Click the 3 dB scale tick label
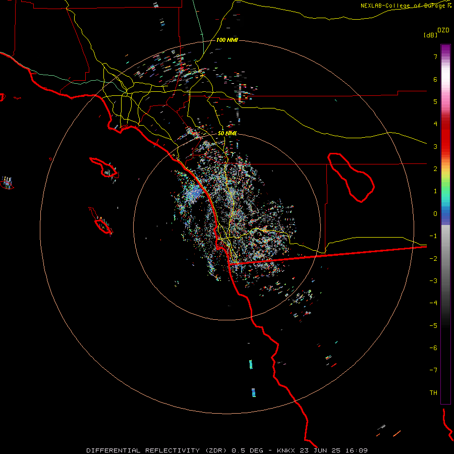 tap(435, 146)
